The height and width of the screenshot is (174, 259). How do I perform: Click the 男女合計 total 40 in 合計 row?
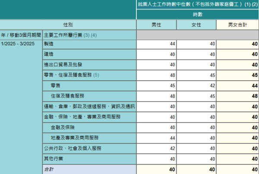point(237,169)
